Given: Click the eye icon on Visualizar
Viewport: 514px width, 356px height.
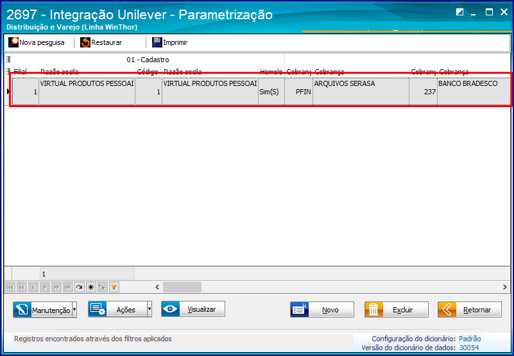Looking at the screenshot, I should click(x=171, y=309).
